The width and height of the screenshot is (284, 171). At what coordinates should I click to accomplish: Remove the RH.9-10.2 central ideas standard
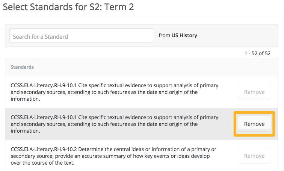click(254, 156)
